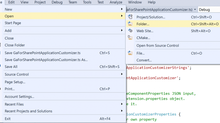Open the Test menu
Screen dimensions: 220x123
point(100,2)
